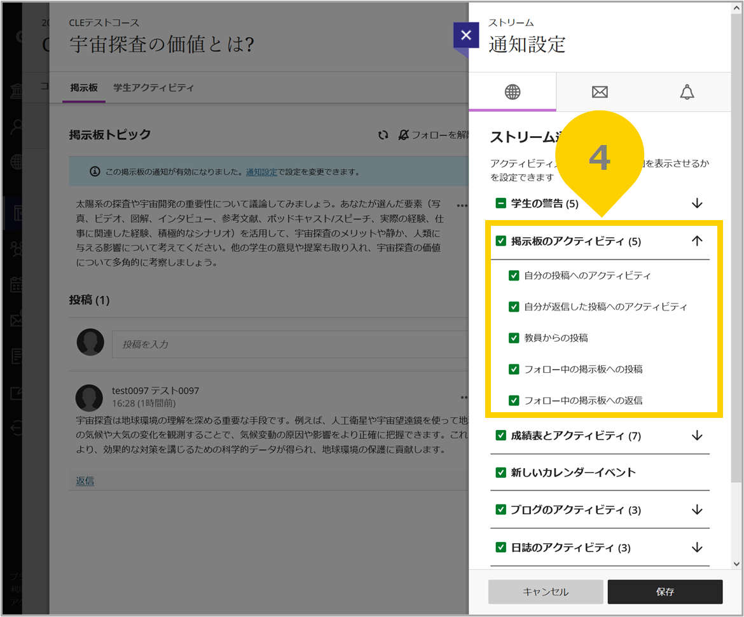The width and height of the screenshot is (744, 617).
Task: Toggle the 掲示板のアクティビティ (5) checkbox
Action: (500, 240)
